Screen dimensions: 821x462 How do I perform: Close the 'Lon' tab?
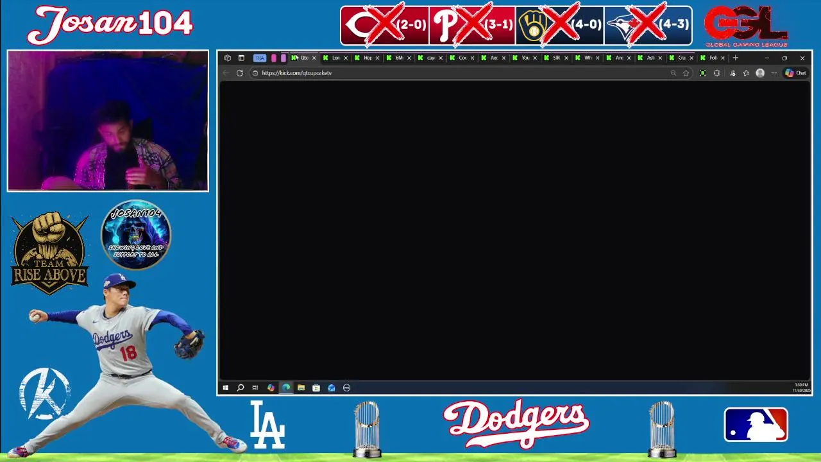click(346, 58)
